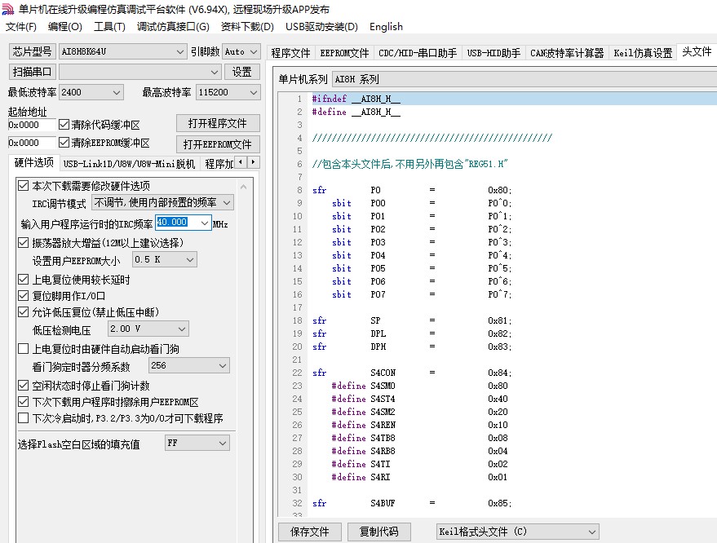
Task: Open the 文件(F) menu
Action: click(21, 27)
